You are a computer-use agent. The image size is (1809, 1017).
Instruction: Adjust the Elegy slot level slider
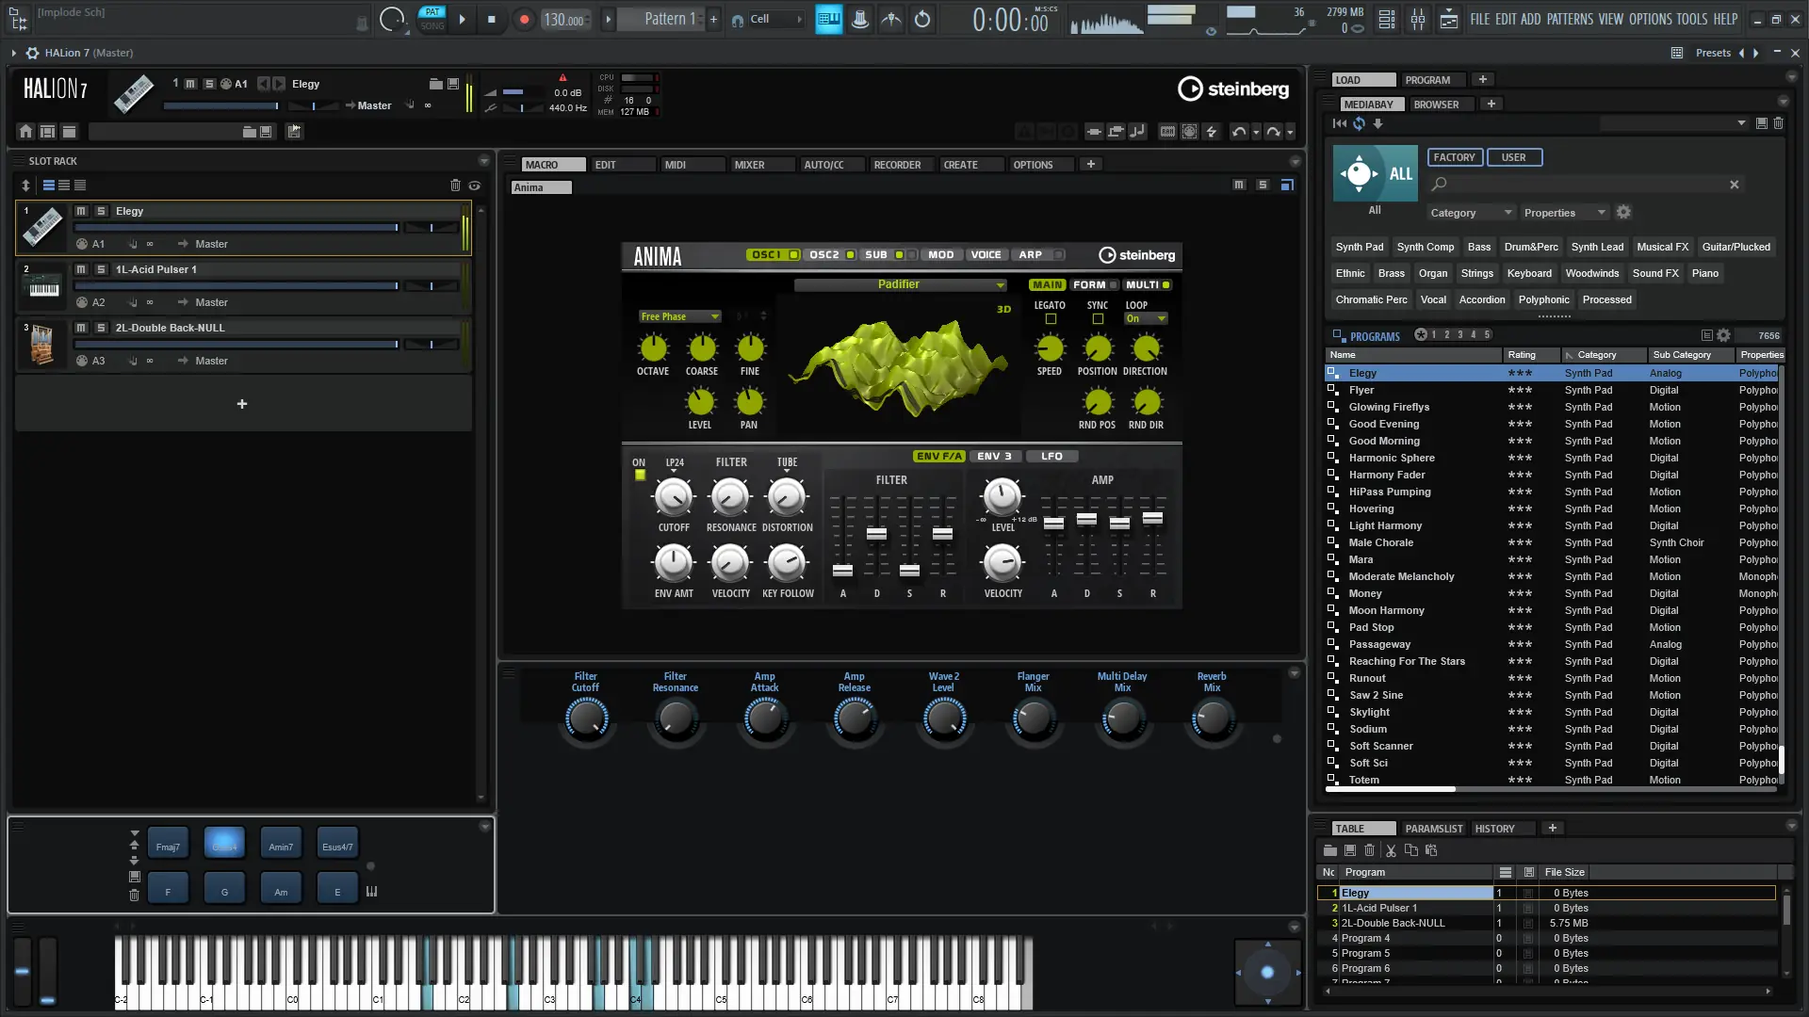click(x=236, y=227)
